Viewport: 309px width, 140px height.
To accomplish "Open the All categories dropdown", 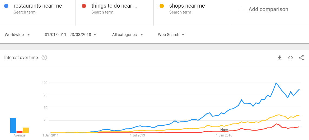I will point(127,35).
